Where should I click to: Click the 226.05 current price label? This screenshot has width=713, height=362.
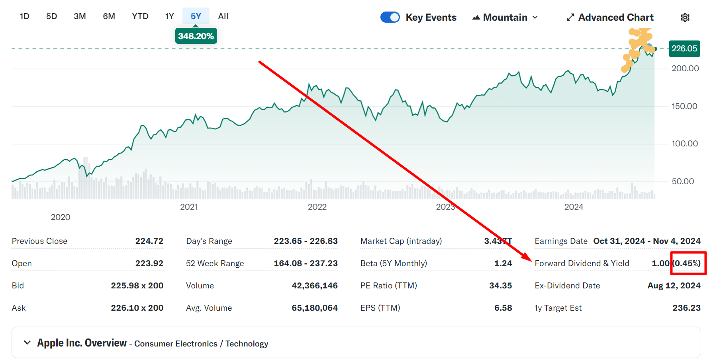pyautogui.click(x=684, y=49)
